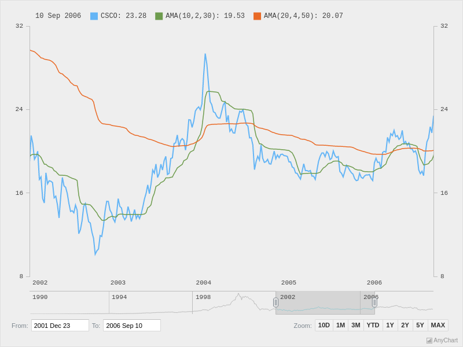Click the 2006 x-axis label
The width and height of the screenshot is (463, 347).
pyautogui.click(x=374, y=283)
